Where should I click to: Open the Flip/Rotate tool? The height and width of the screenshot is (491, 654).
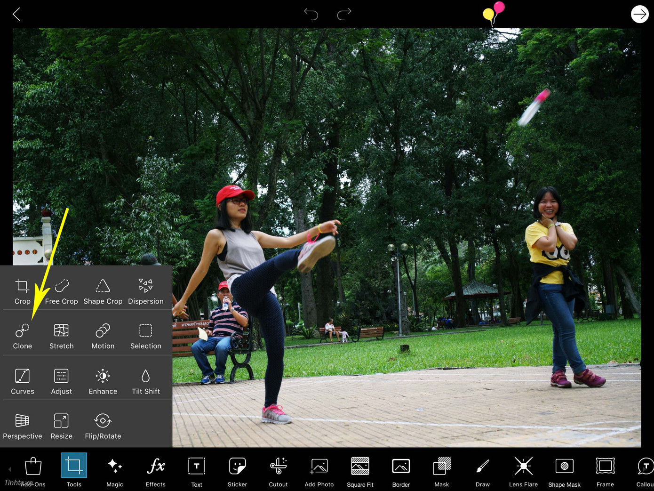[103, 426]
